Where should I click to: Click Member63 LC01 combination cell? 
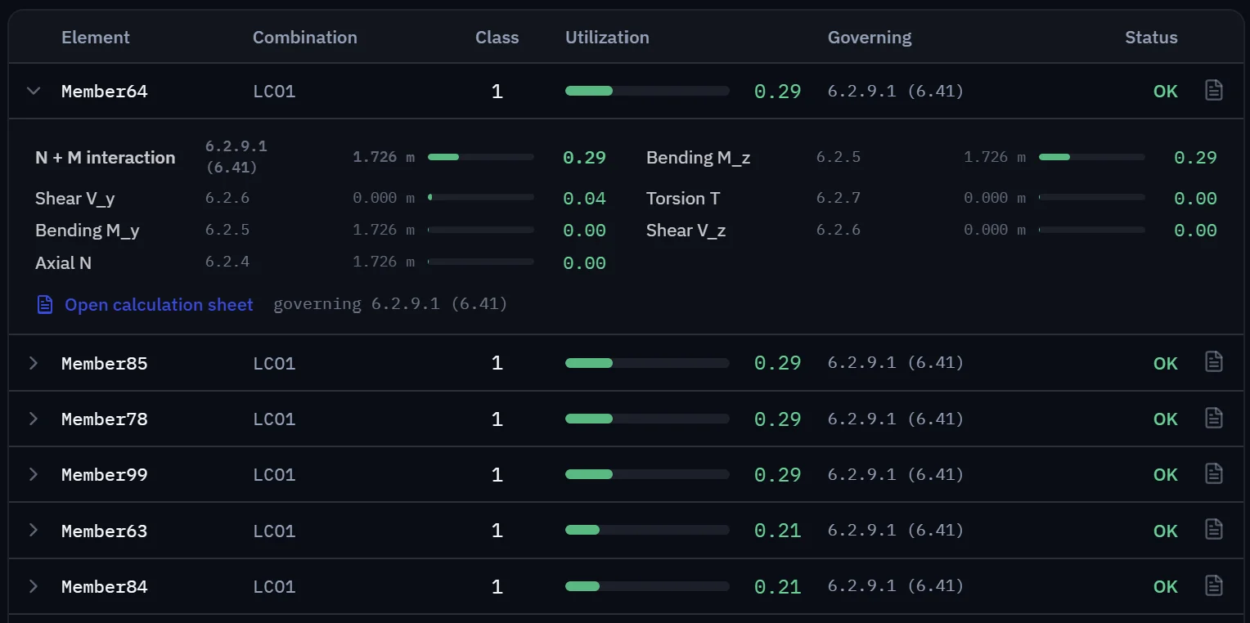point(274,531)
